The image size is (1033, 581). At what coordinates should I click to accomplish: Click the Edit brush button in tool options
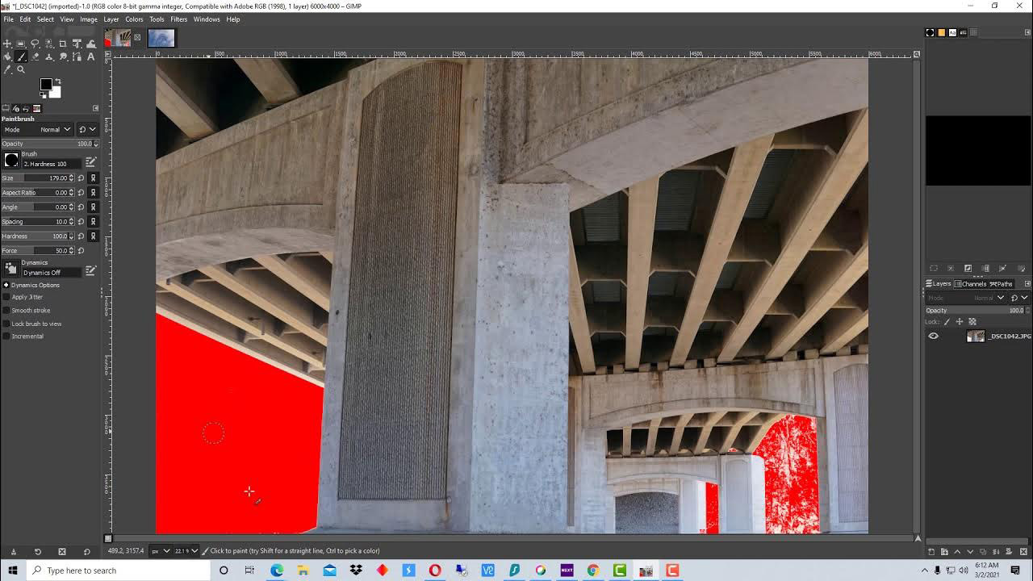coord(90,161)
